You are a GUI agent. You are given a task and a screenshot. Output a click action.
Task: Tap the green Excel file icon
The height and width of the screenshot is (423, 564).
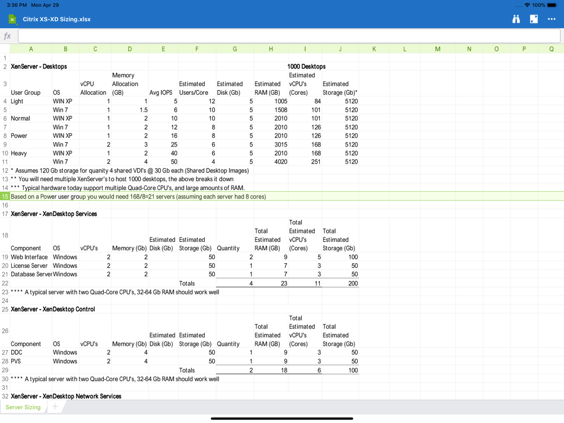click(x=12, y=19)
